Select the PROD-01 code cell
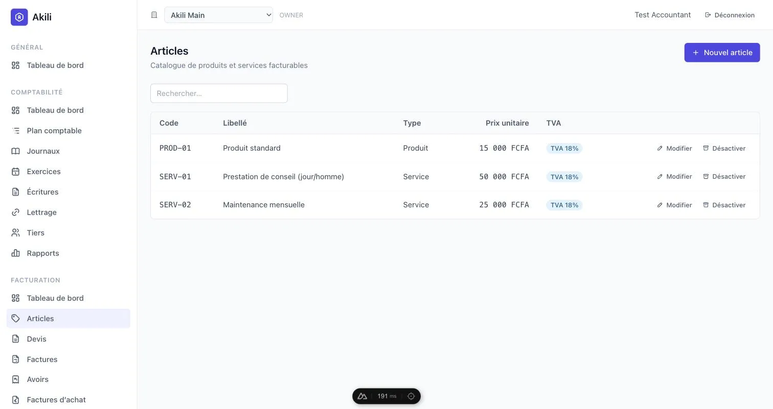773x409 pixels. (175, 148)
